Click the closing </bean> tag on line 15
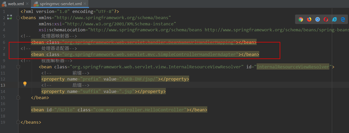349x133 pixels. (x=40, y=98)
